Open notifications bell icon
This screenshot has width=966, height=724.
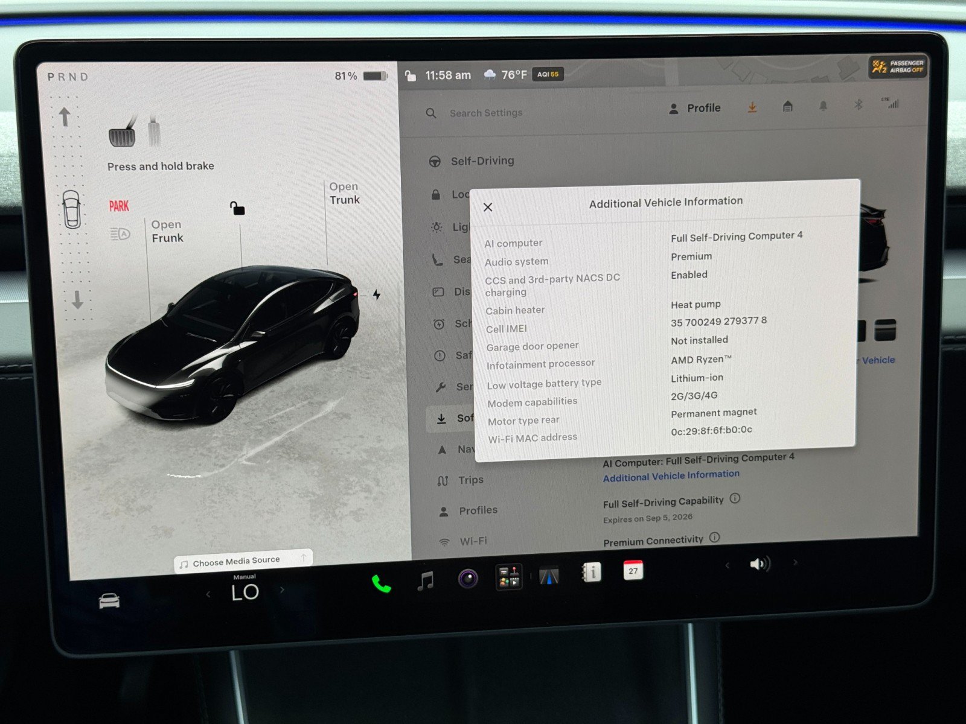pyautogui.click(x=823, y=106)
